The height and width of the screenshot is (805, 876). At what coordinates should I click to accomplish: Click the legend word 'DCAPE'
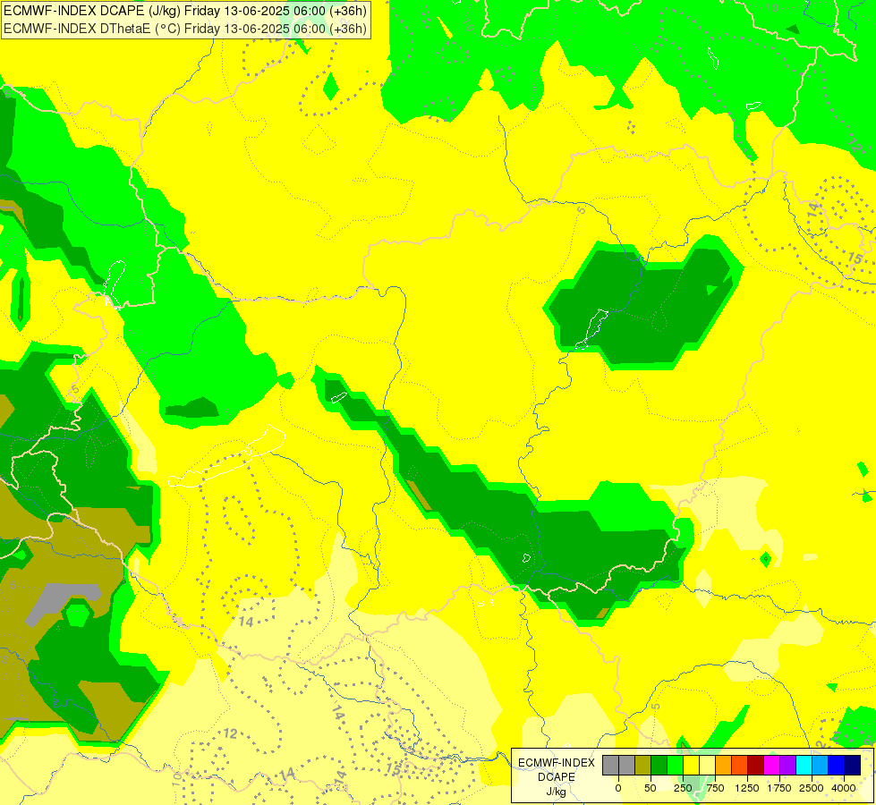click(x=556, y=777)
